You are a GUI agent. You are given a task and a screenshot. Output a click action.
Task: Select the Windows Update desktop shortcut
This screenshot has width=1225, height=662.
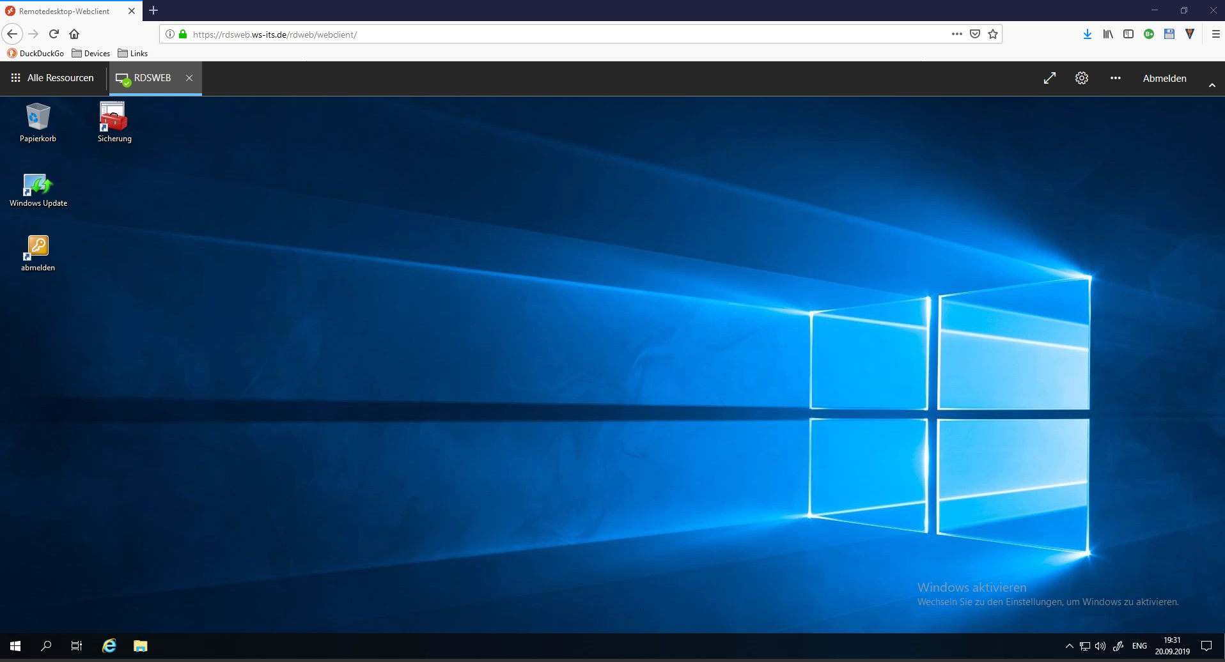click(x=38, y=190)
